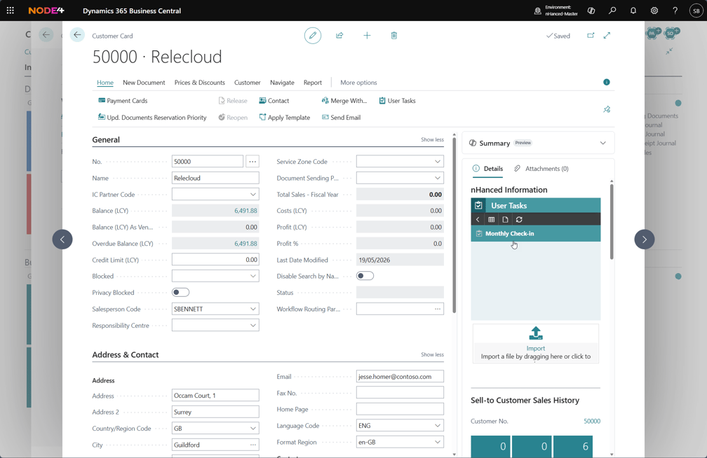707x458 pixels.
Task: Select the Home menu tab
Action: pos(105,83)
